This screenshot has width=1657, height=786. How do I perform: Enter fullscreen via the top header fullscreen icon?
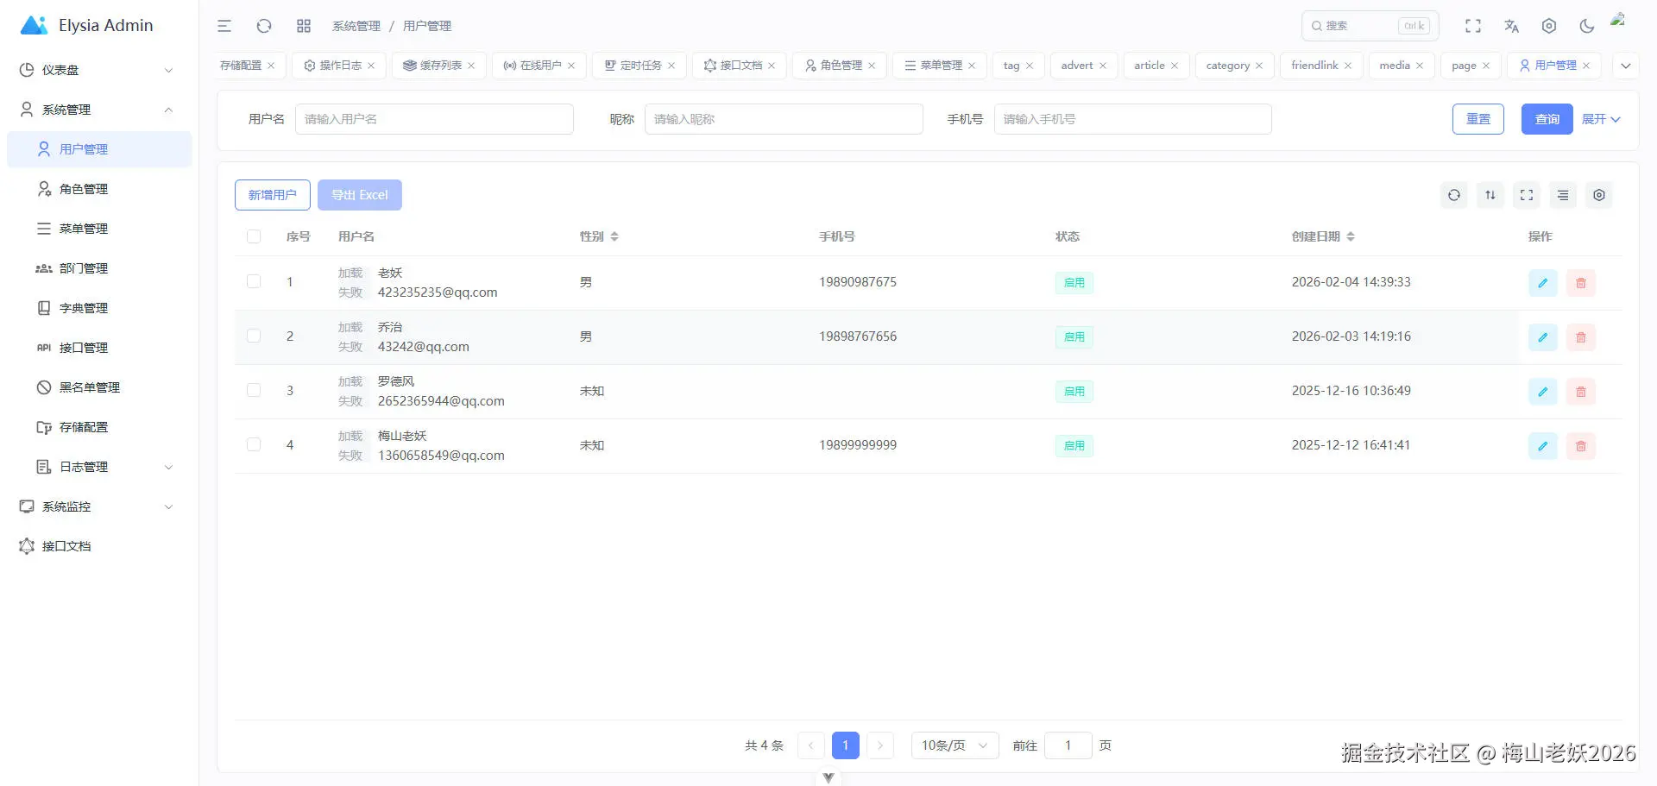point(1473,26)
